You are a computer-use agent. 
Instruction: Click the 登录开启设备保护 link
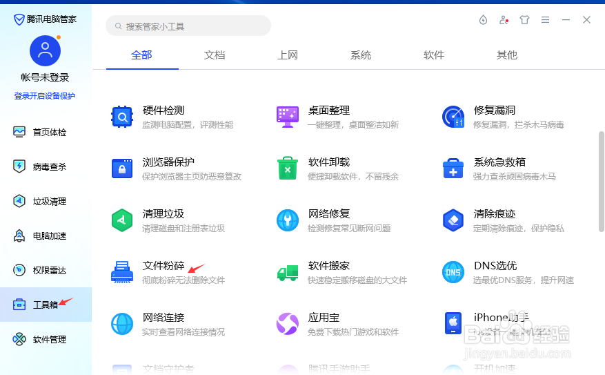pos(45,96)
